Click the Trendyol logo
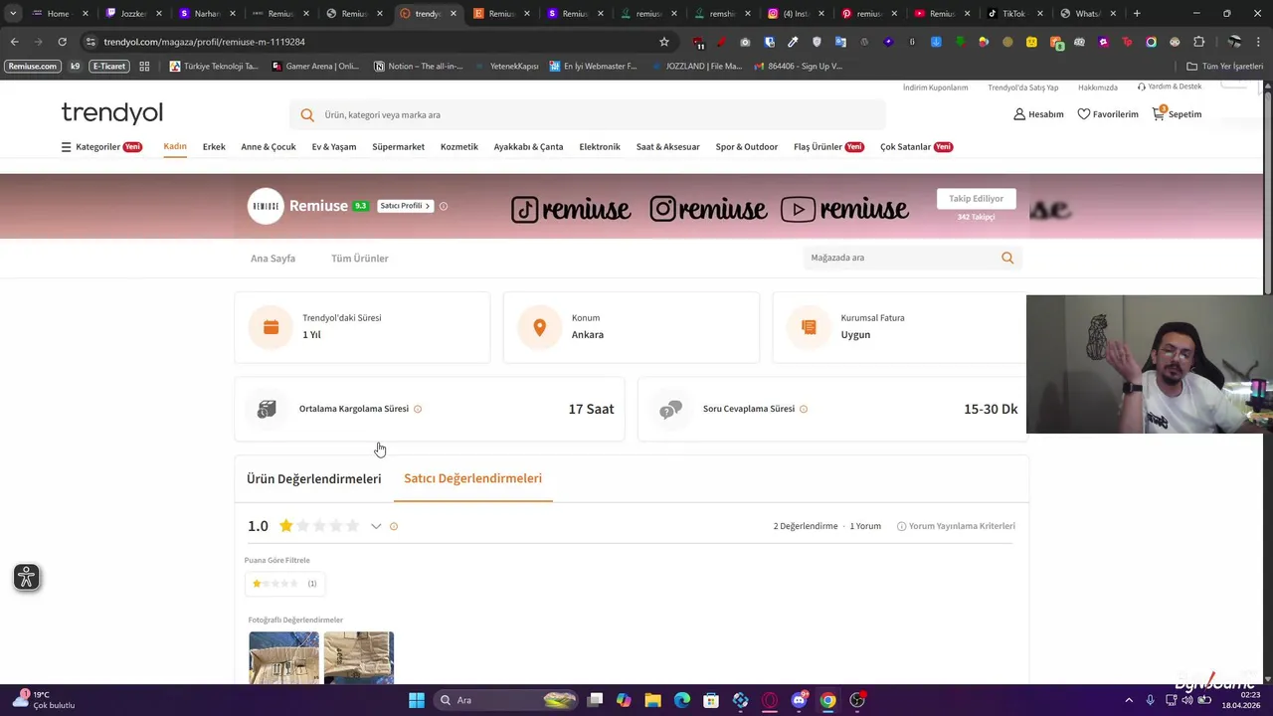 tap(111, 113)
